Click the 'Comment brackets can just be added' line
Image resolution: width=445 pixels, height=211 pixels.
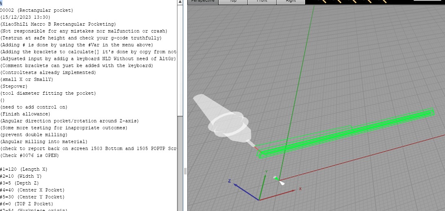[x=76, y=65]
